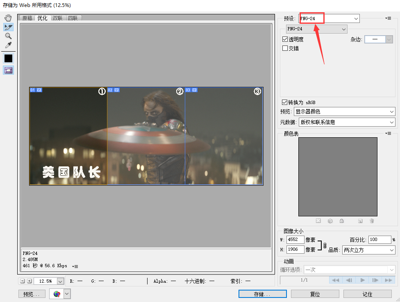Viewport: 400px width, 302px height.
Task: Click the lock color icon
Action: pos(341,221)
